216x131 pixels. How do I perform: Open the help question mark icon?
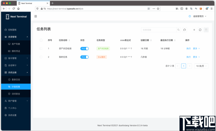pos(190,16)
